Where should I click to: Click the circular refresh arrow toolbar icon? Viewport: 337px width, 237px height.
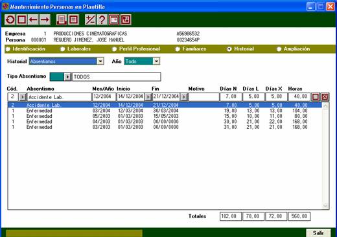(10, 20)
